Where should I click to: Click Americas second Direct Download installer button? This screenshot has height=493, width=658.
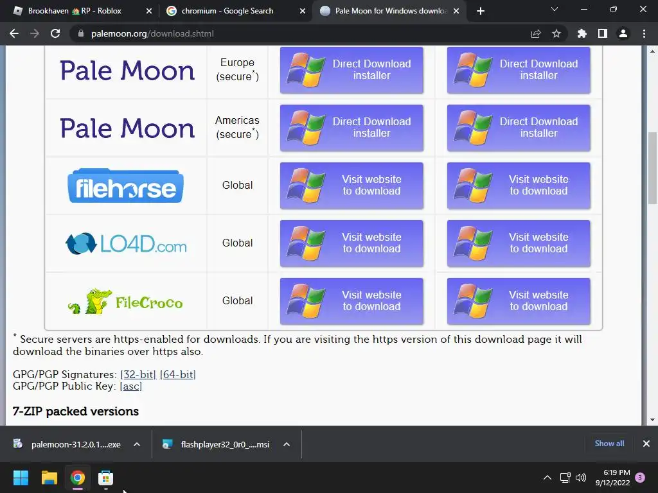(519, 128)
